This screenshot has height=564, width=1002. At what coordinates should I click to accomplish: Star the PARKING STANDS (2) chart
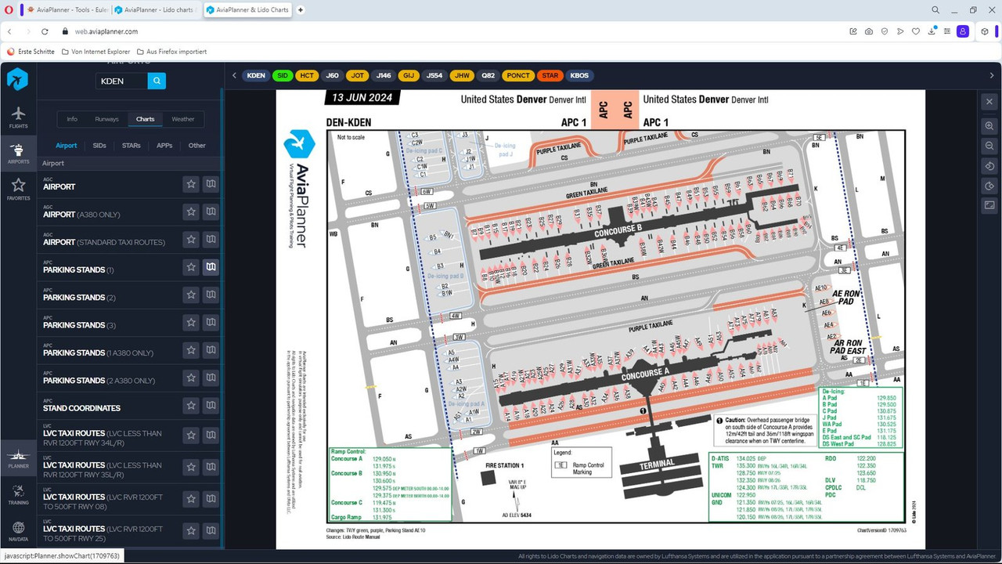(190, 295)
